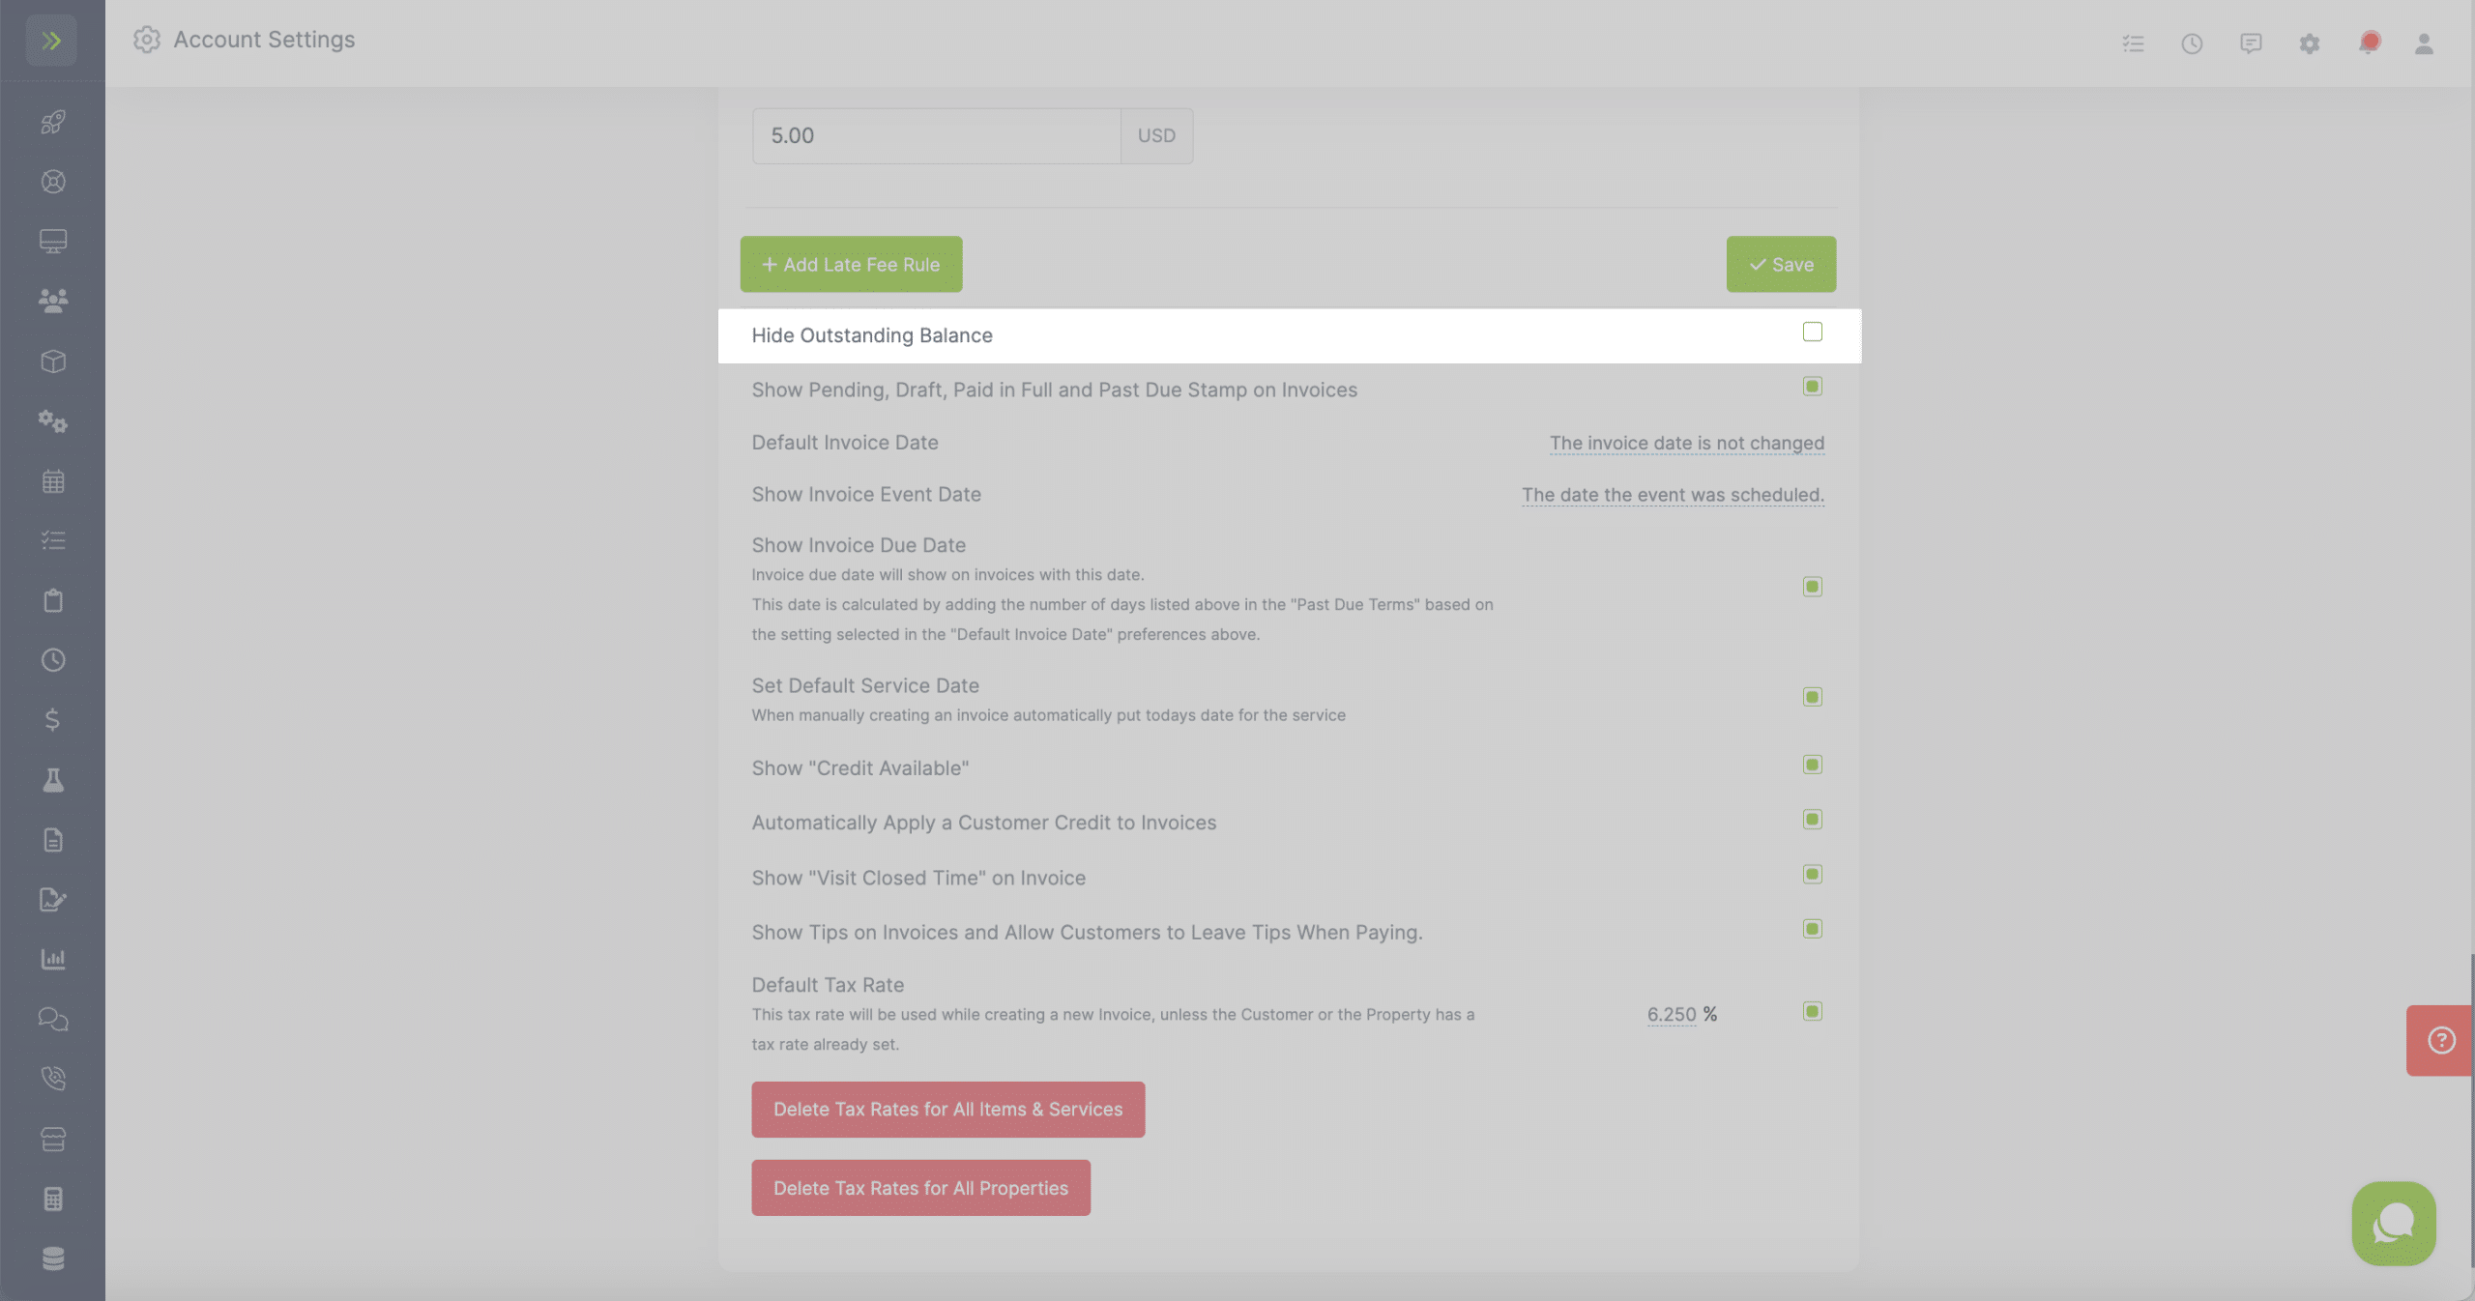Click "The date the event was scheduled." link
This screenshot has width=2475, height=1301.
coord(1673,495)
